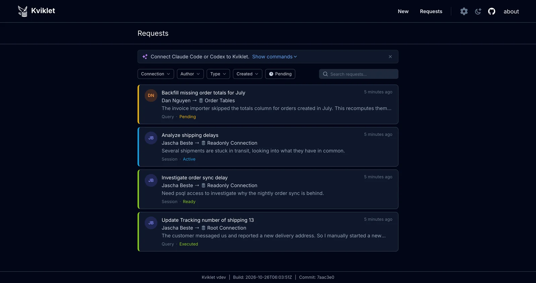Open the Created filter dropdown
Image resolution: width=536 pixels, height=283 pixels.
[248, 74]
